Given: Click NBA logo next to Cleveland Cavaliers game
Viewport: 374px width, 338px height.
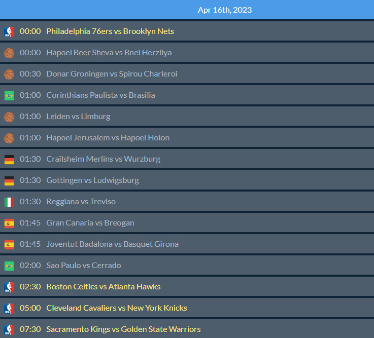Looking at the screenshot, I should pos(9,309).
